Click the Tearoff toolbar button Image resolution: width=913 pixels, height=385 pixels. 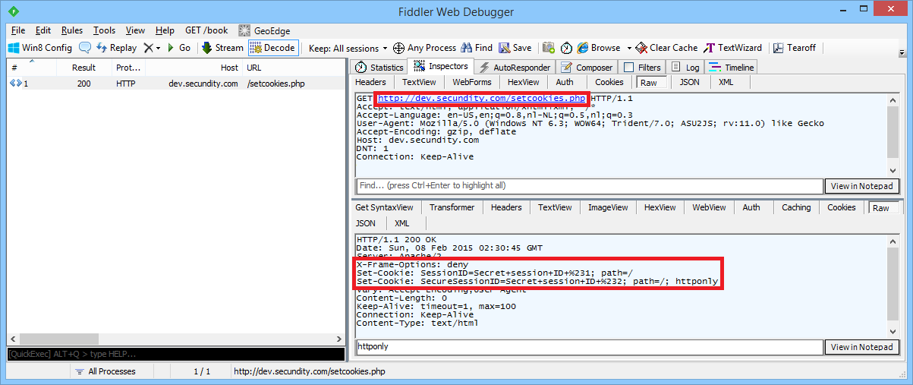pos(795,47)
